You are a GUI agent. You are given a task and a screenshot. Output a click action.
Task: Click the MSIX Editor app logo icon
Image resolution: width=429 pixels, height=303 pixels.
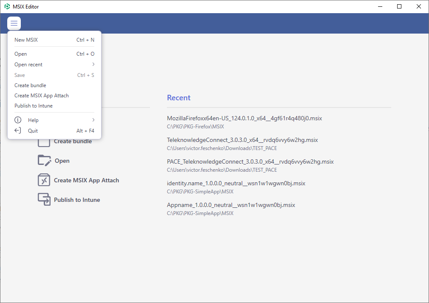(x=7, y=6)
